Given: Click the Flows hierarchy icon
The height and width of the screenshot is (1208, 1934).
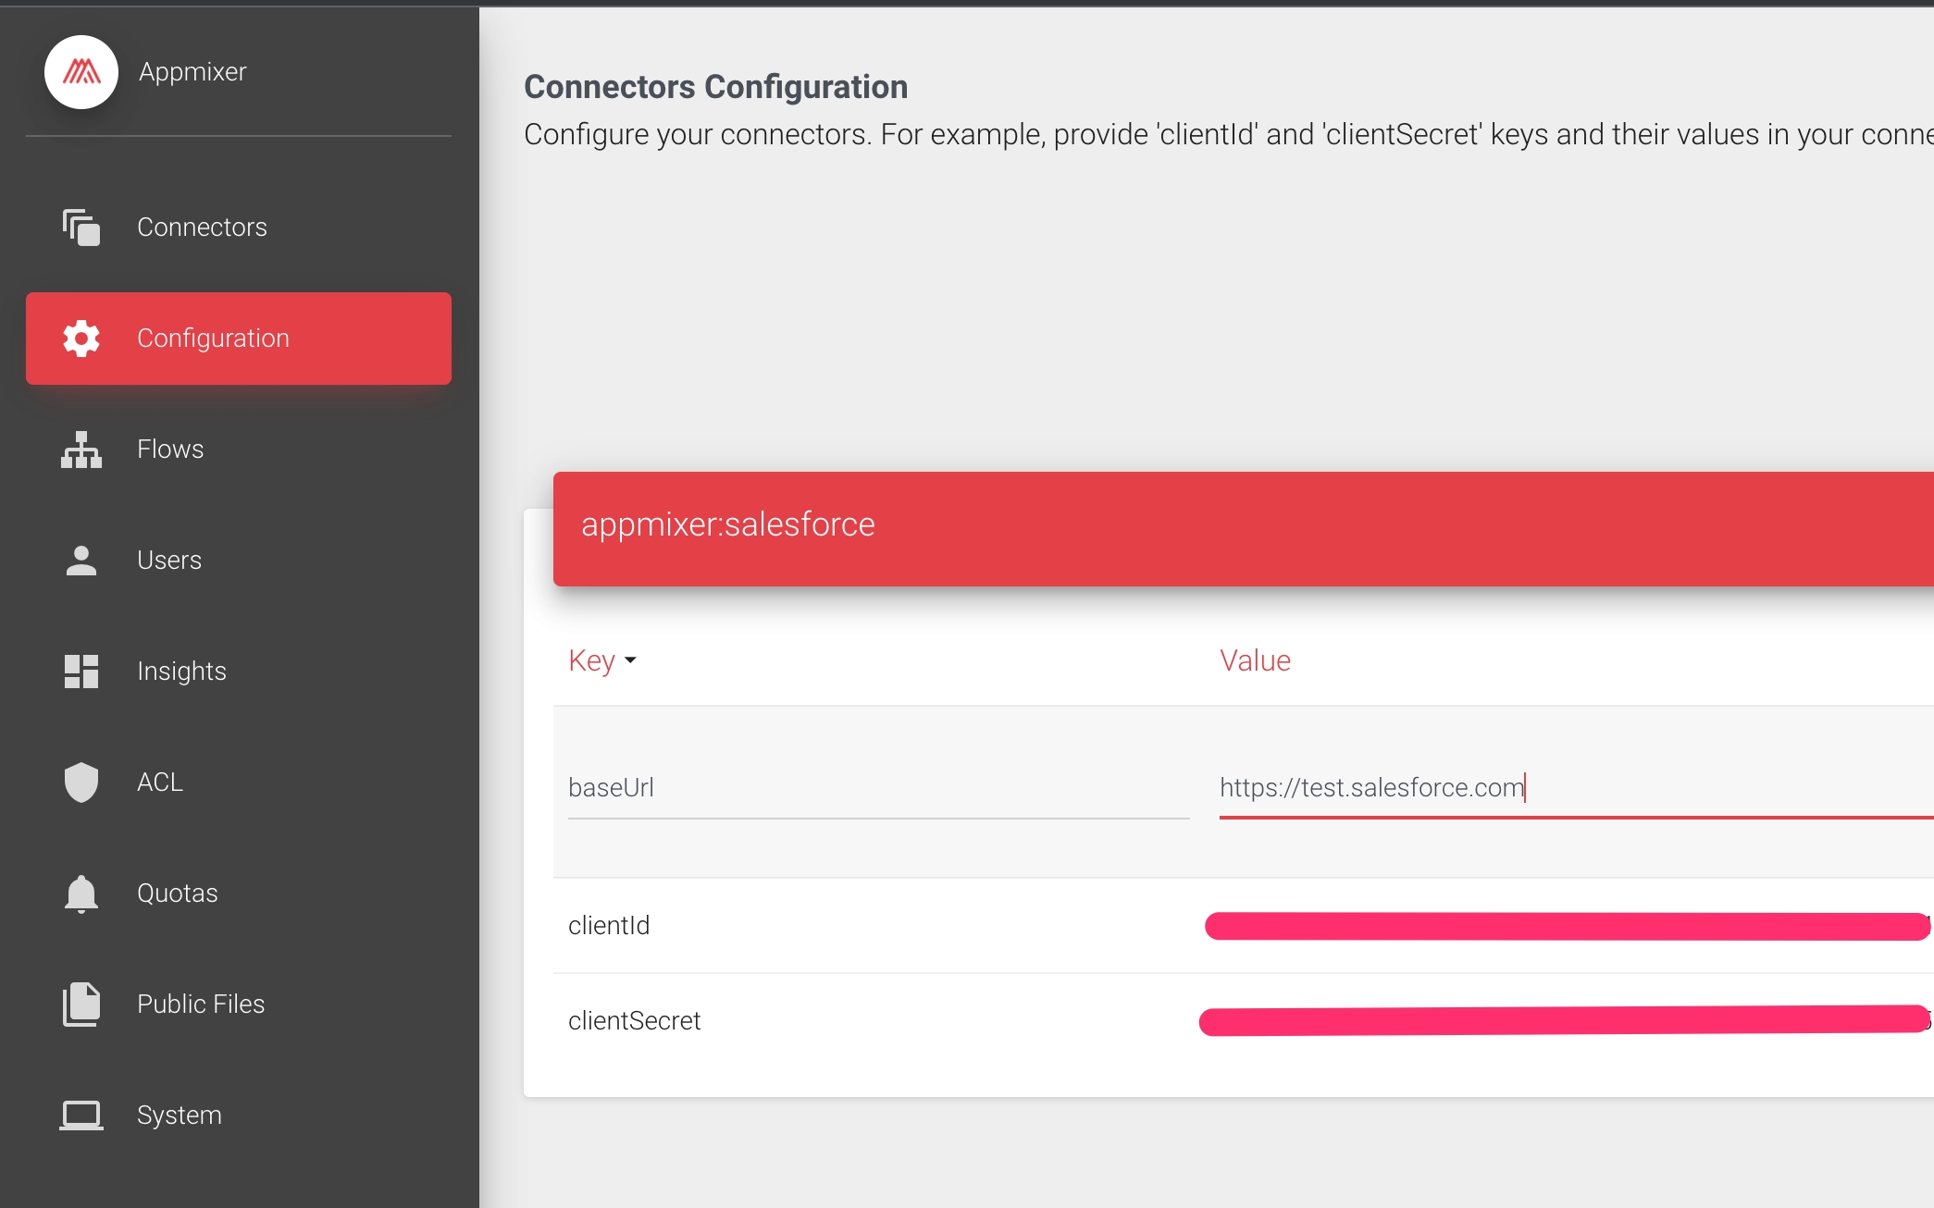Looking at the screenshot, I should 81,450.
